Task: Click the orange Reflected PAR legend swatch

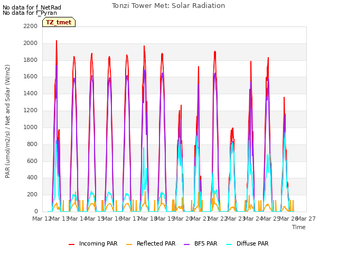Action: (129, 244)
